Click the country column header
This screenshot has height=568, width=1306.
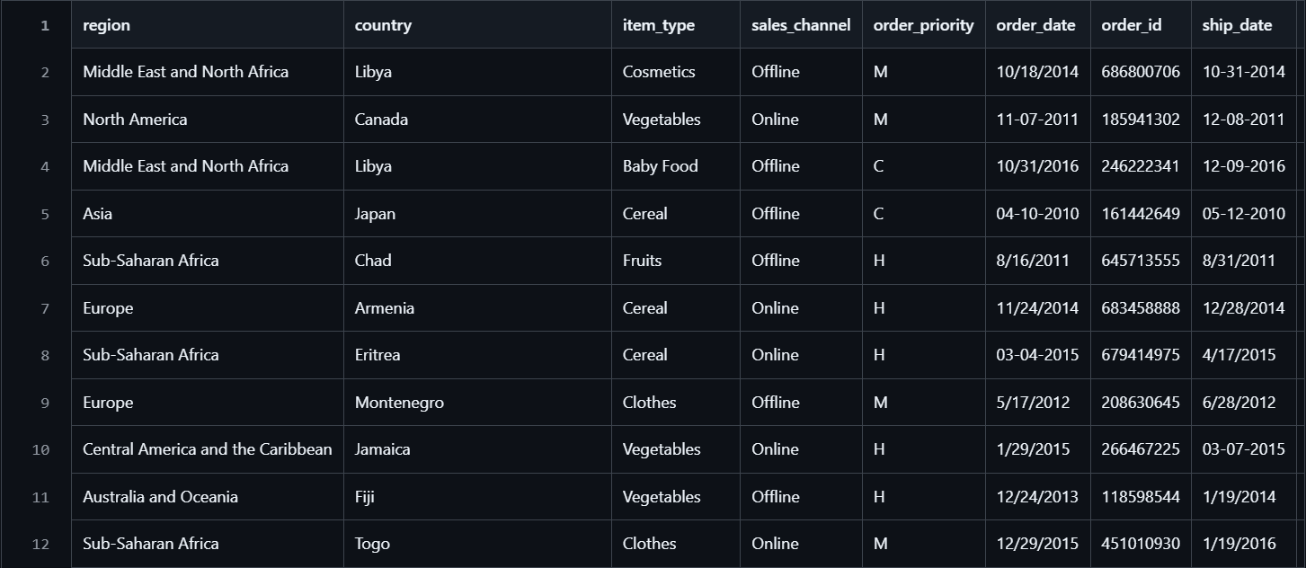click(383, 25)
